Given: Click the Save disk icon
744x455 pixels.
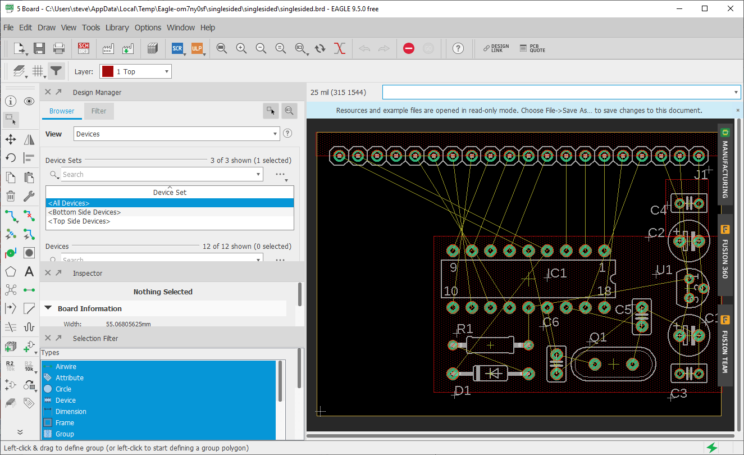Looking at the screenshot, I should point(39,48).
